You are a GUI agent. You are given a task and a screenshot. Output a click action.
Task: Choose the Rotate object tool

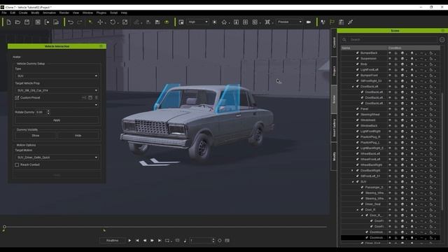[113, 22]
